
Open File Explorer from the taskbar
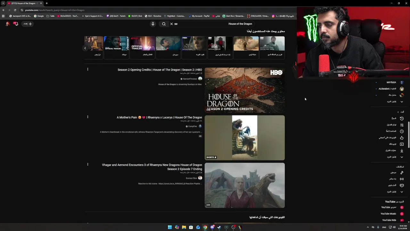(184, 227)
